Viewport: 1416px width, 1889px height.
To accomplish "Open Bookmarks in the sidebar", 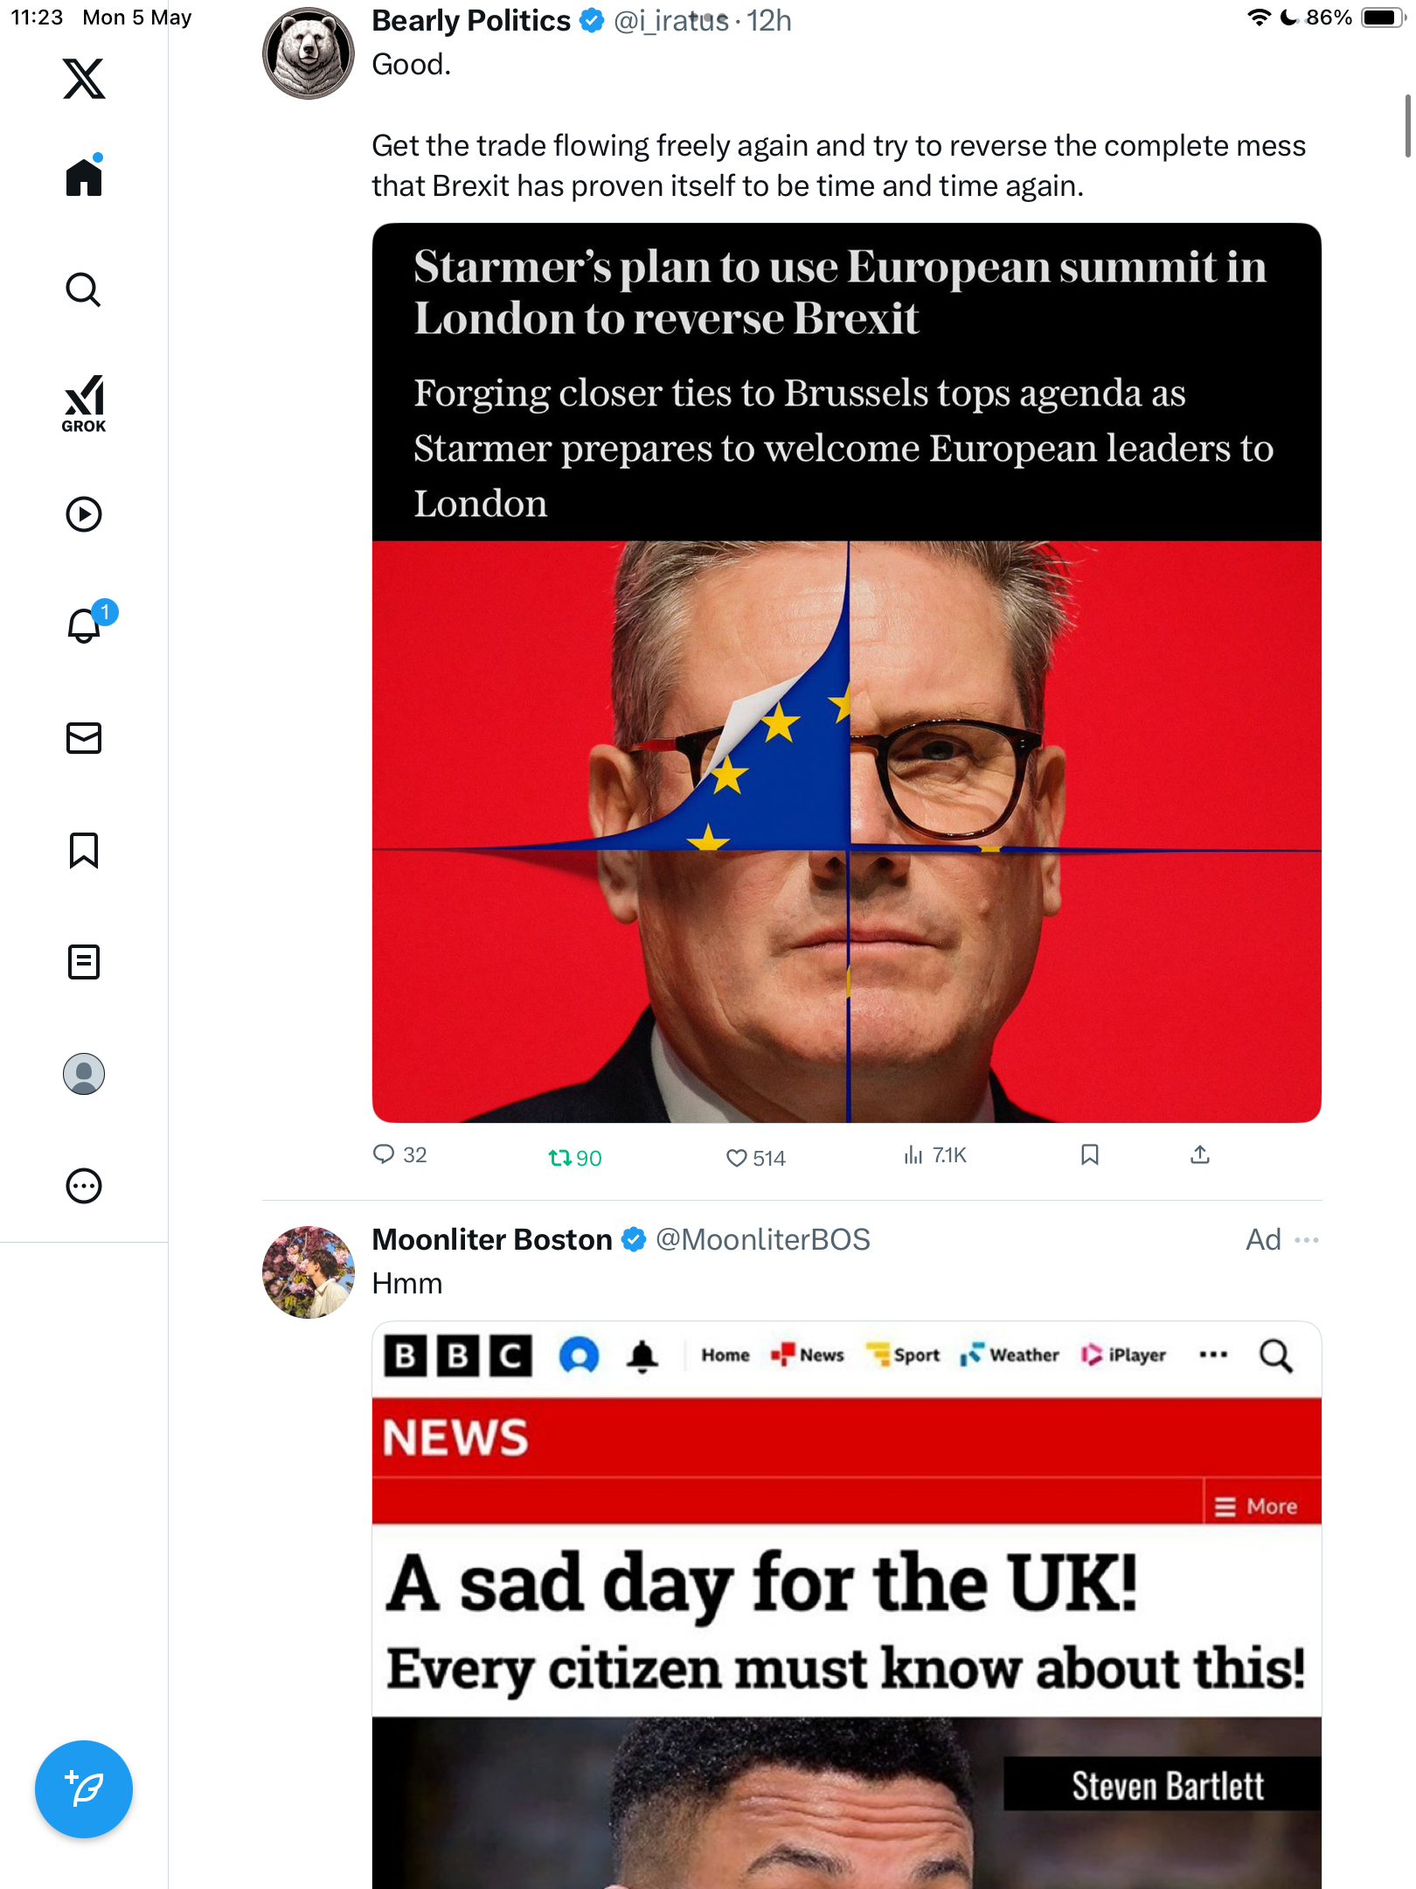I will (x=84, y=850).
